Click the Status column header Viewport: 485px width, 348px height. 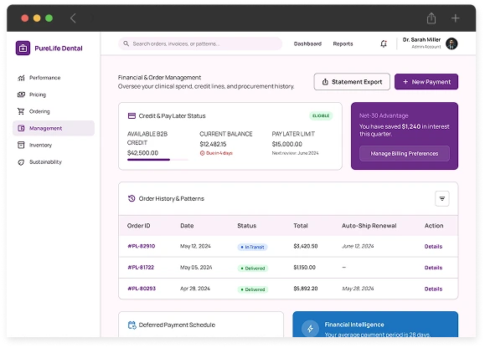click(x=247, y=226)
